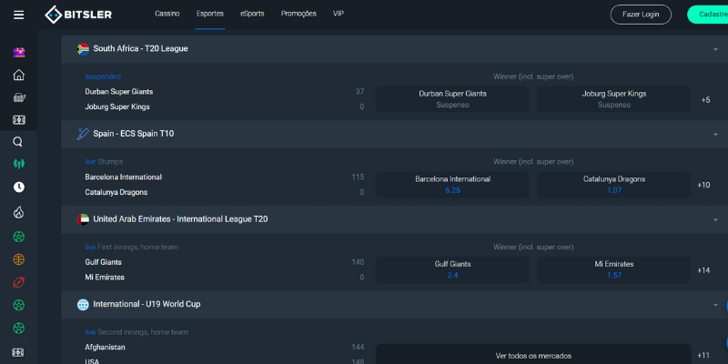The width and height of the screenshot is (728, 364).
Task: Click Durban Super Giants score 37
Action: [x=359, y=92]
